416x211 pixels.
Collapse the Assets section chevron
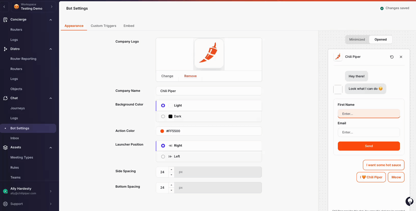pyautogui.click(x=51, y=148)
